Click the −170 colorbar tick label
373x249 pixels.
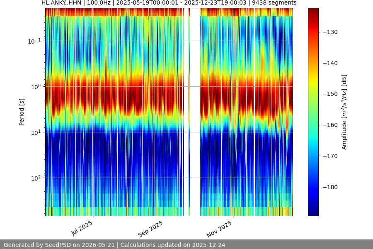click(330, 156)
